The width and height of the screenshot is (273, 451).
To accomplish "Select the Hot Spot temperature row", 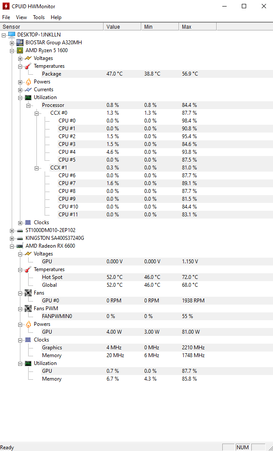I will point(157,277).
